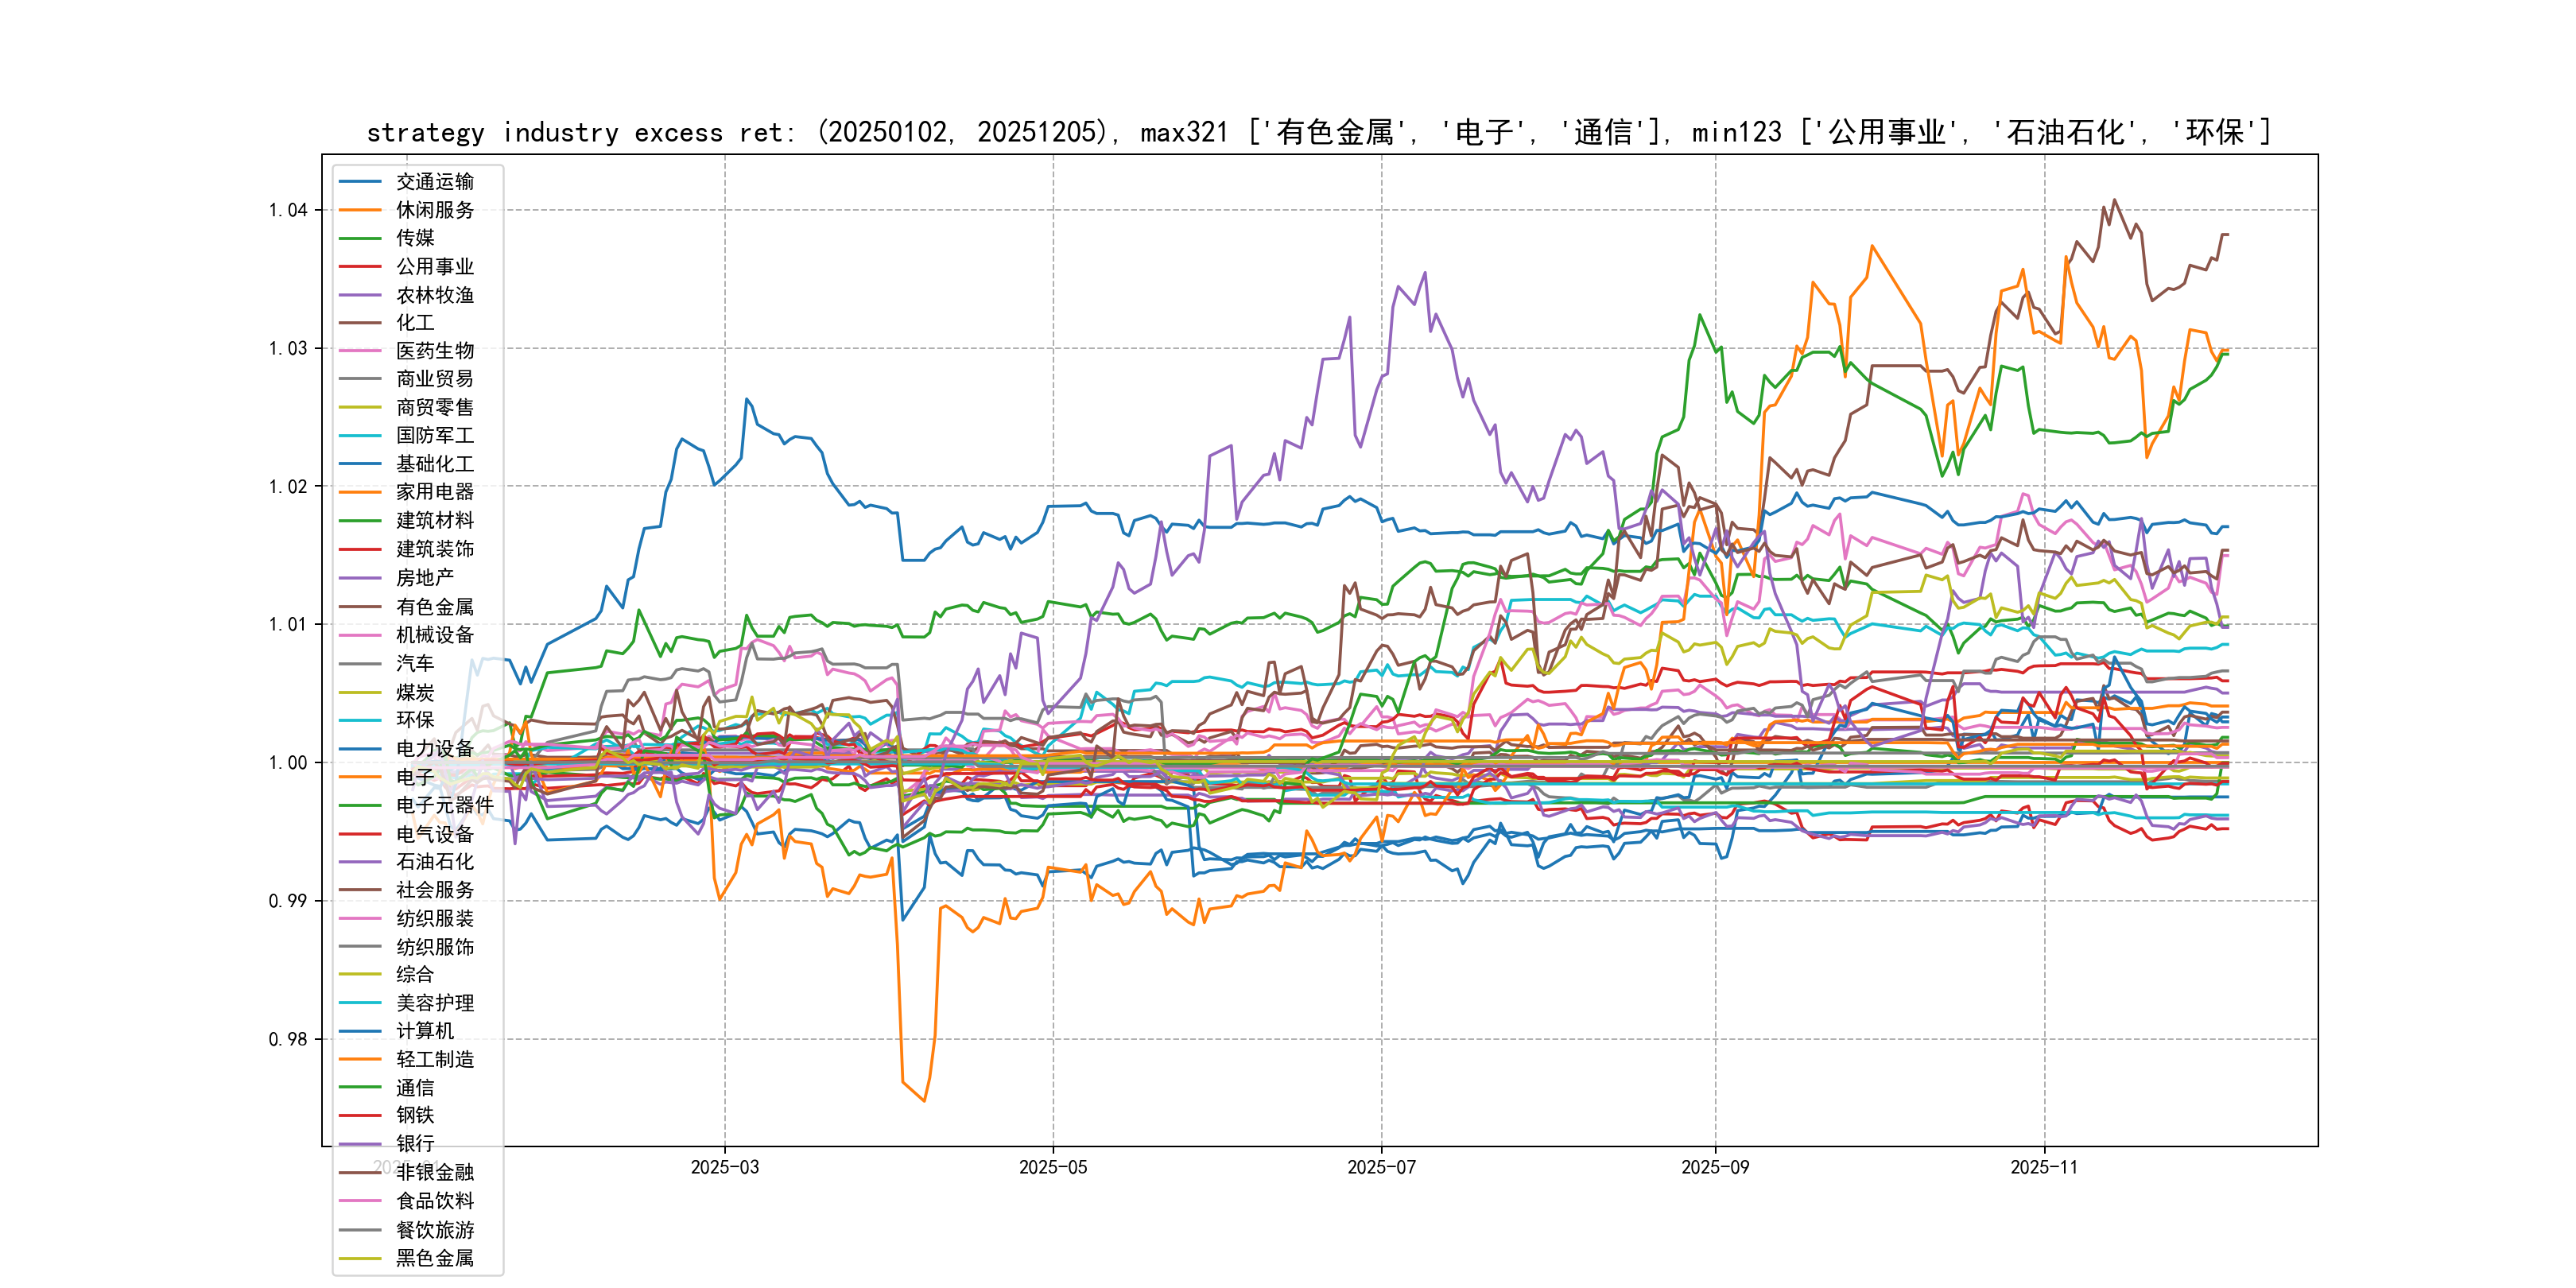Click the 0.98 y-axis tick label
Image resolution: width=2576 pixels, height=1288 pixels.
coord(287,1039)
